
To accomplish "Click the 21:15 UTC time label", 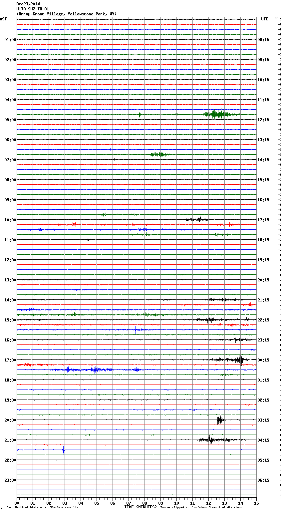I will (x=263, y=300).
